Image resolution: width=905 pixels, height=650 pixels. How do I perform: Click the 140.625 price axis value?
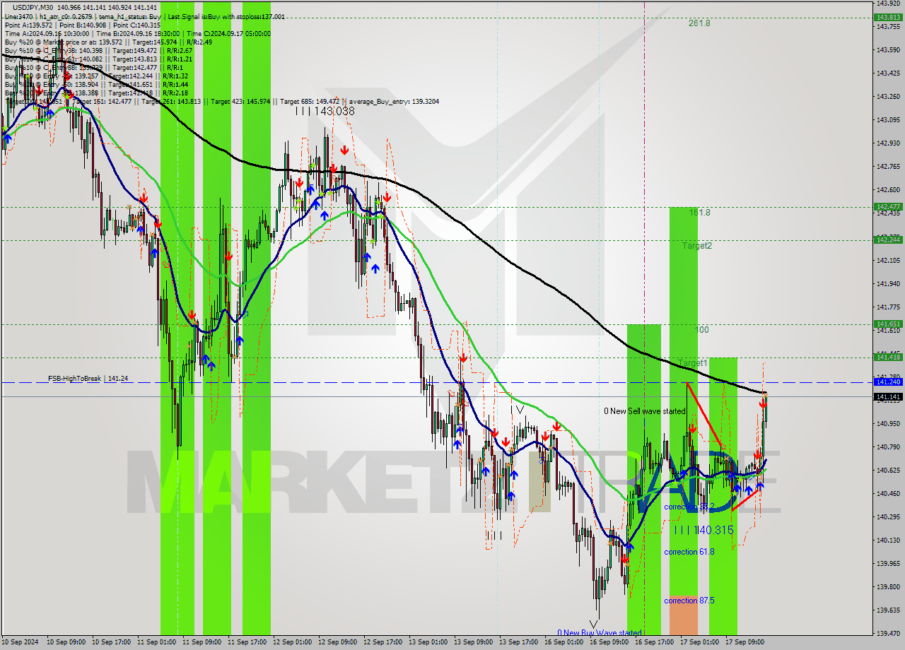[x=888, y=470]
